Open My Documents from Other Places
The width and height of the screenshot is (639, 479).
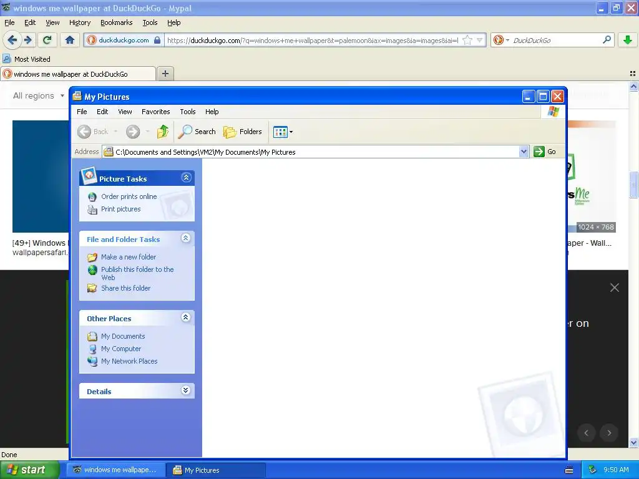pyautogui.click(x=123, y=336)
